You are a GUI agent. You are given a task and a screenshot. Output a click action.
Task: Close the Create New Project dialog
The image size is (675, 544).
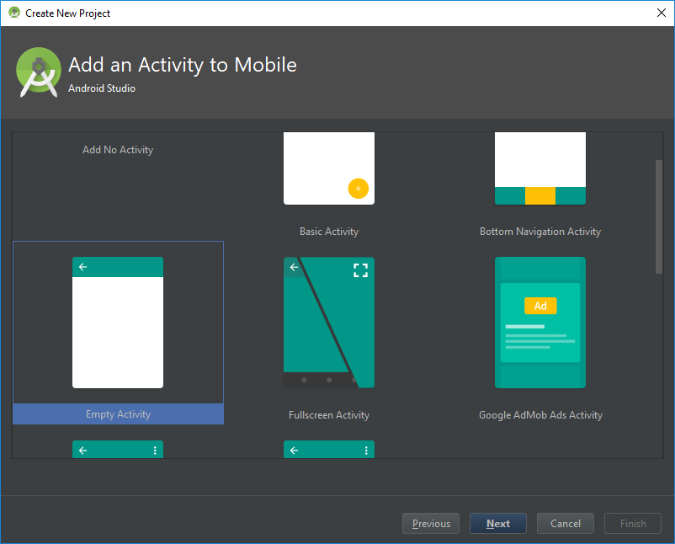tap(661, 13)
